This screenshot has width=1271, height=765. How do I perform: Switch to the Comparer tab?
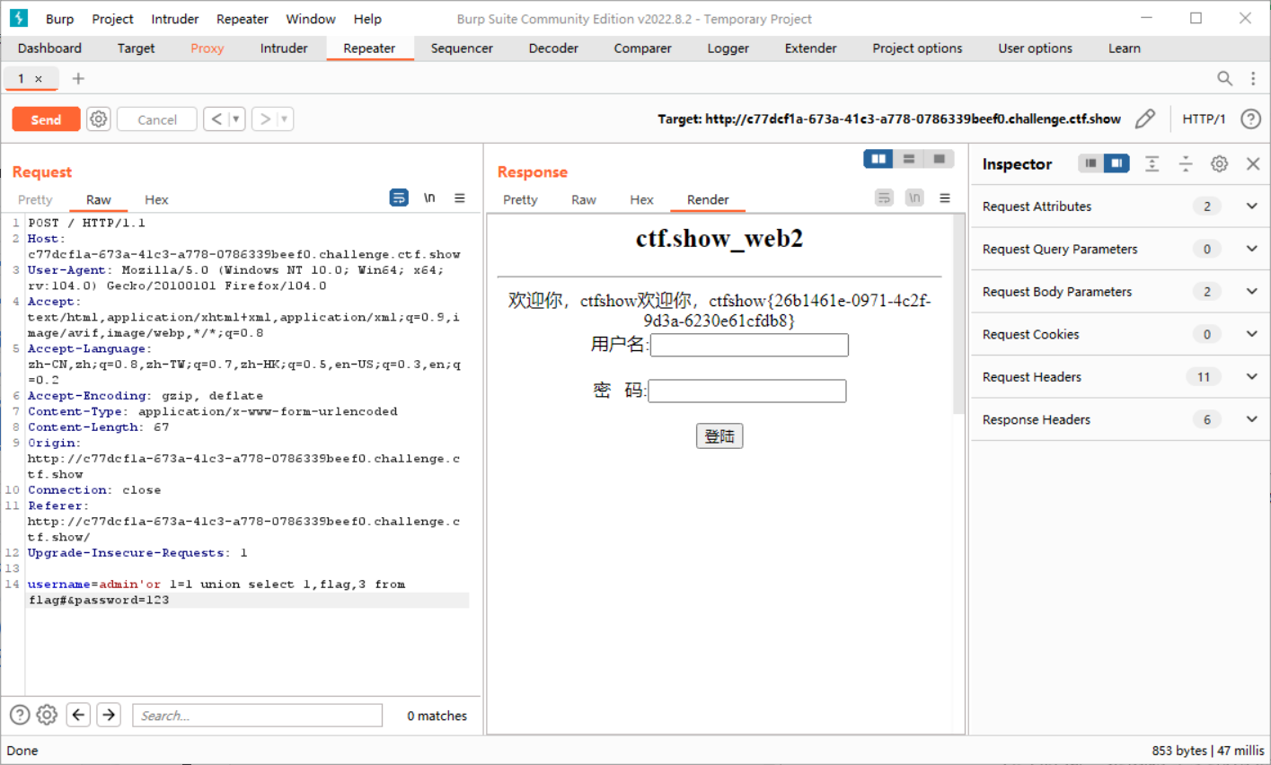[x=642, y=48]
